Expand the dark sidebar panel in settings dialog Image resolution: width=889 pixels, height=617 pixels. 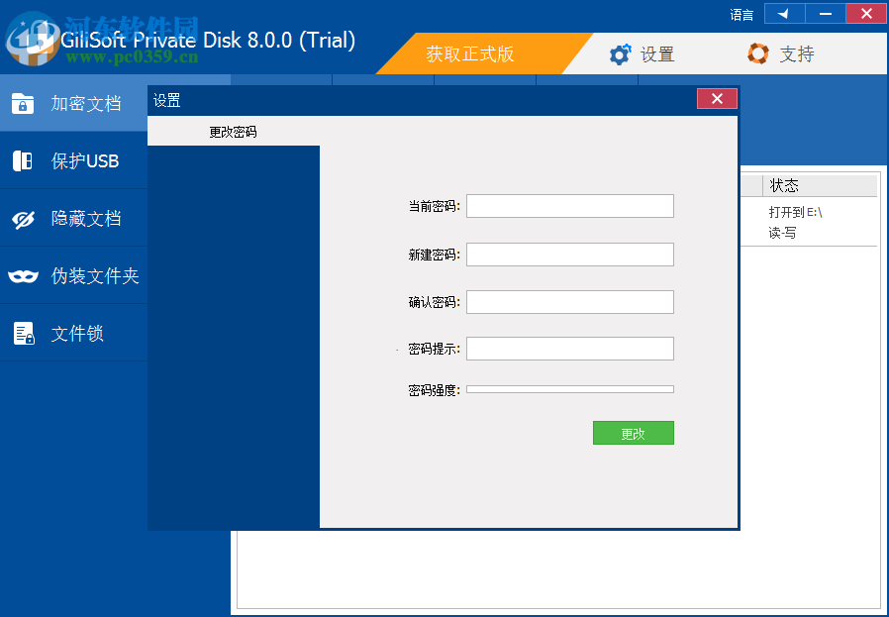(x=234, y=337)
